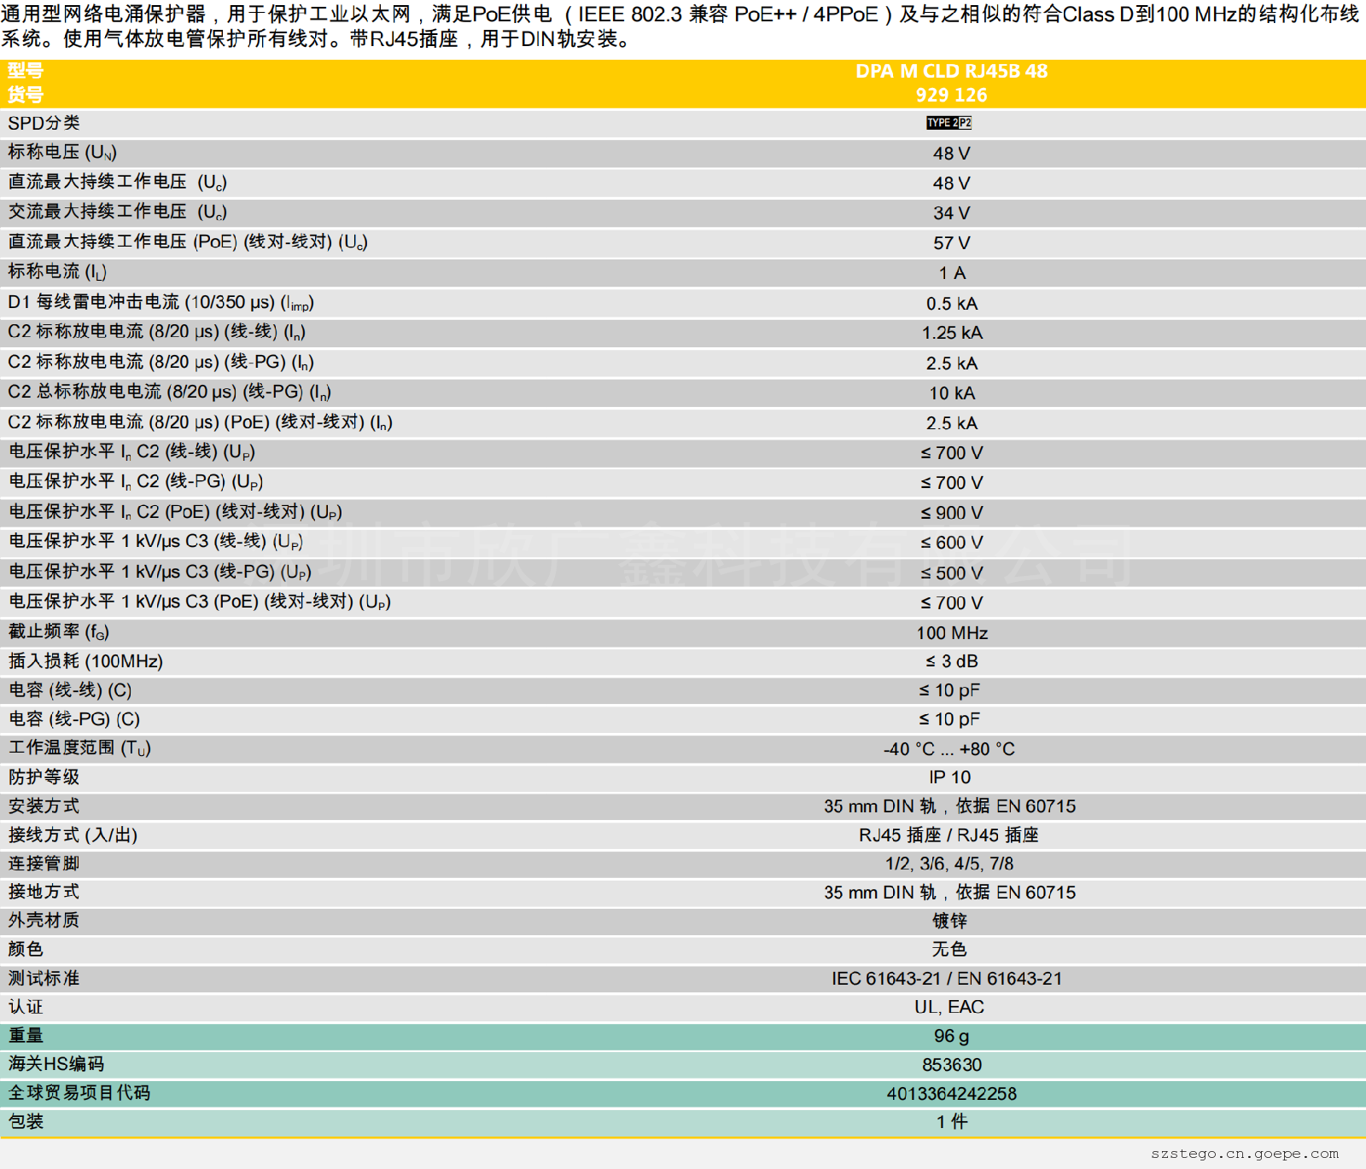The width and height of the screenshot is (1366, 1169).
Task: Click the HS code 853630
Action: tap(951, 1065)
